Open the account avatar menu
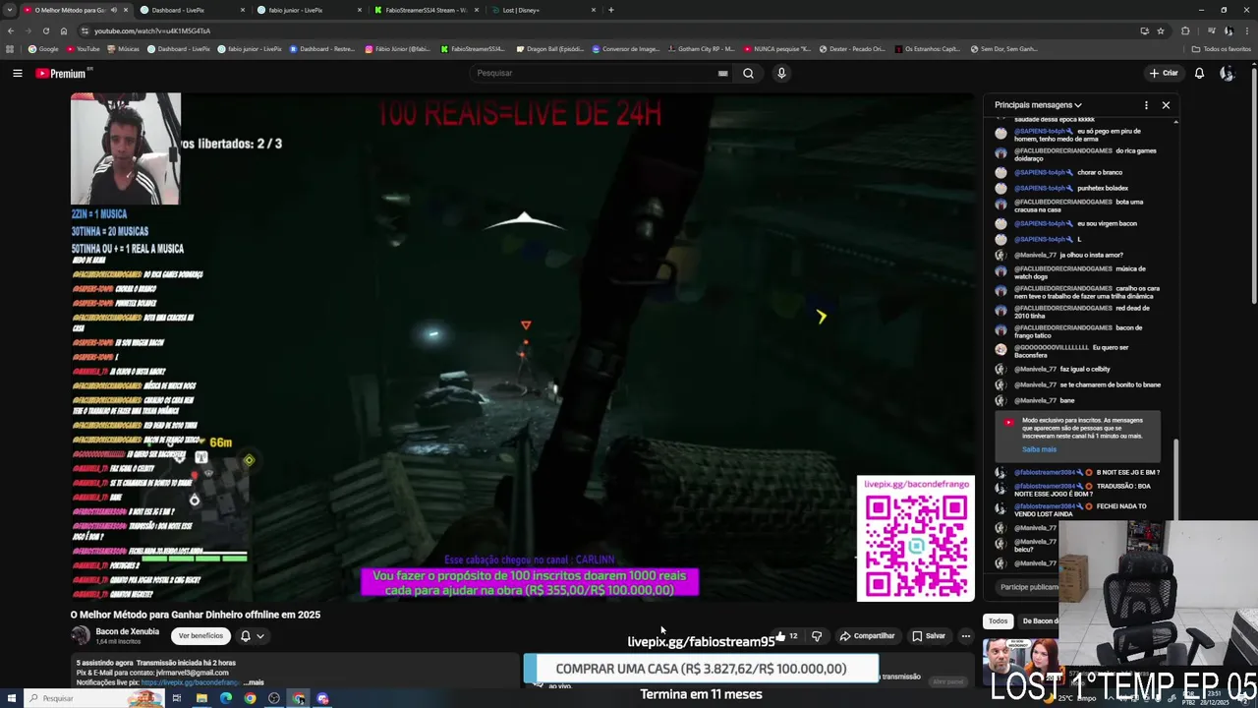 pyautogui.click(x=1227, y=73)
